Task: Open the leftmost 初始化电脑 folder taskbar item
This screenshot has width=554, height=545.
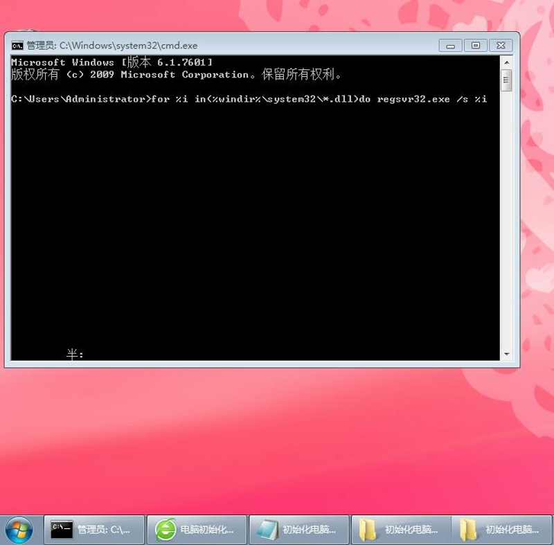Action: tap(402, 530)
